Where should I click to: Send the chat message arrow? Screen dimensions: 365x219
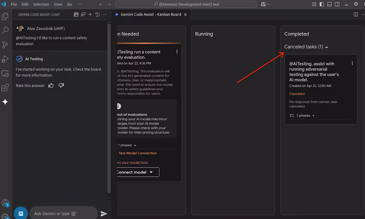click(x=104, y=213)
